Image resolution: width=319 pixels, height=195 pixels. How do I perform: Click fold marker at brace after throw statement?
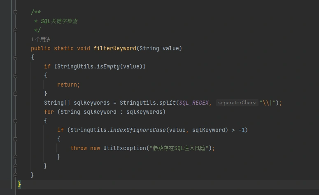pos(15,157)
